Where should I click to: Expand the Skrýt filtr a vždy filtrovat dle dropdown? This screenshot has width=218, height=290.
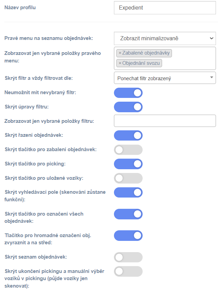[x=165, y=78]
